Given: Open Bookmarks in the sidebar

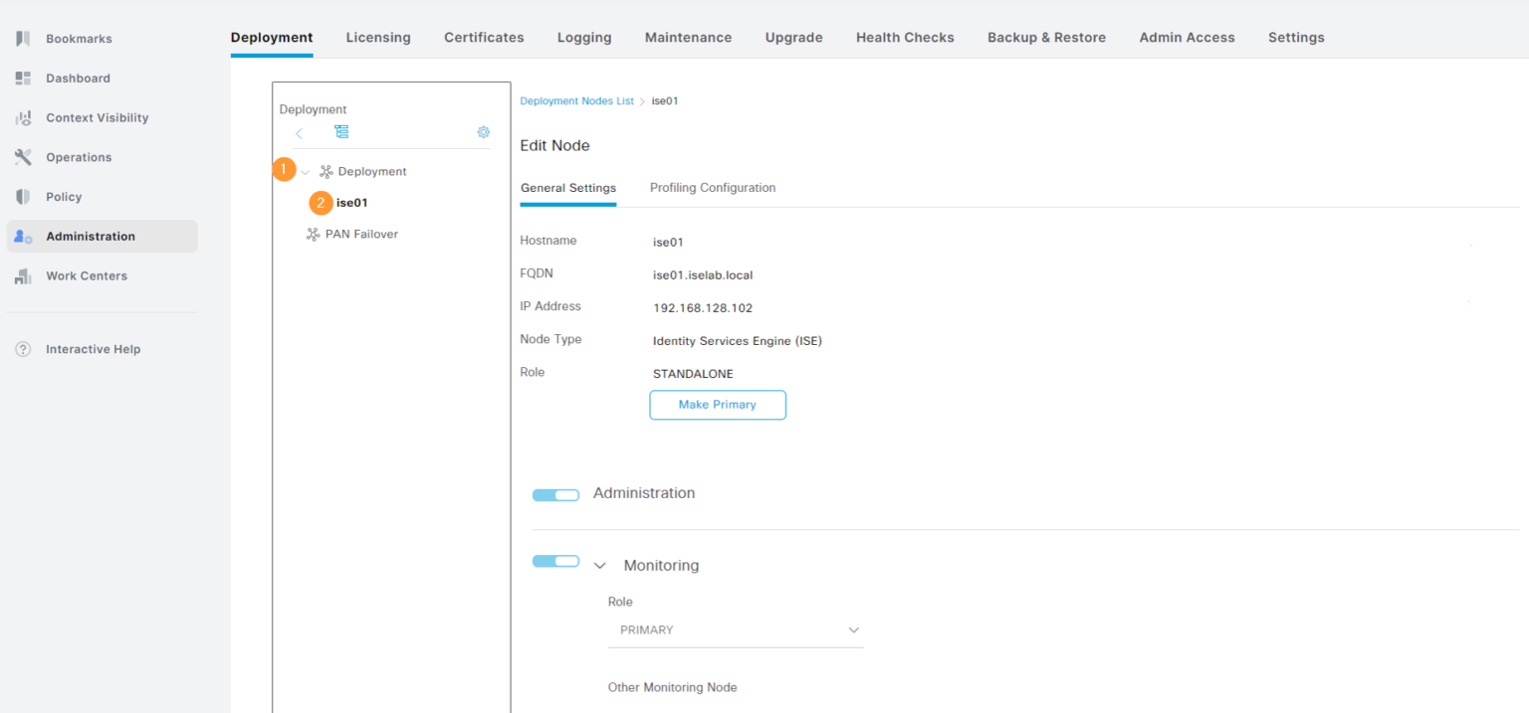Looking at the screenshot, I should click(79, 39).
